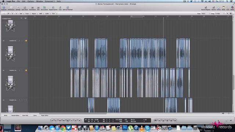Viewport: 235px width, 132px height.
Task: Open the Colors palette from the toolbar
Action: click(219, 8)
